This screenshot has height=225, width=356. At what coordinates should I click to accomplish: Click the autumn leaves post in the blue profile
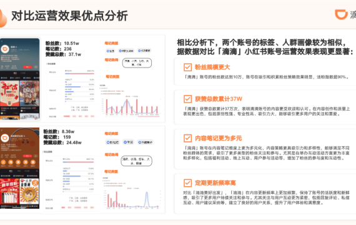click(x=29, y=94)
